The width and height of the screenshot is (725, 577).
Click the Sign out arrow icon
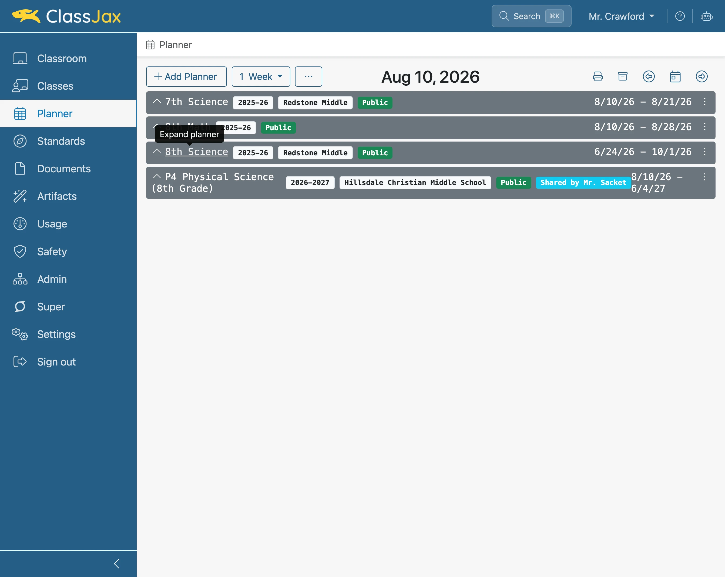(x=20, y=361)
